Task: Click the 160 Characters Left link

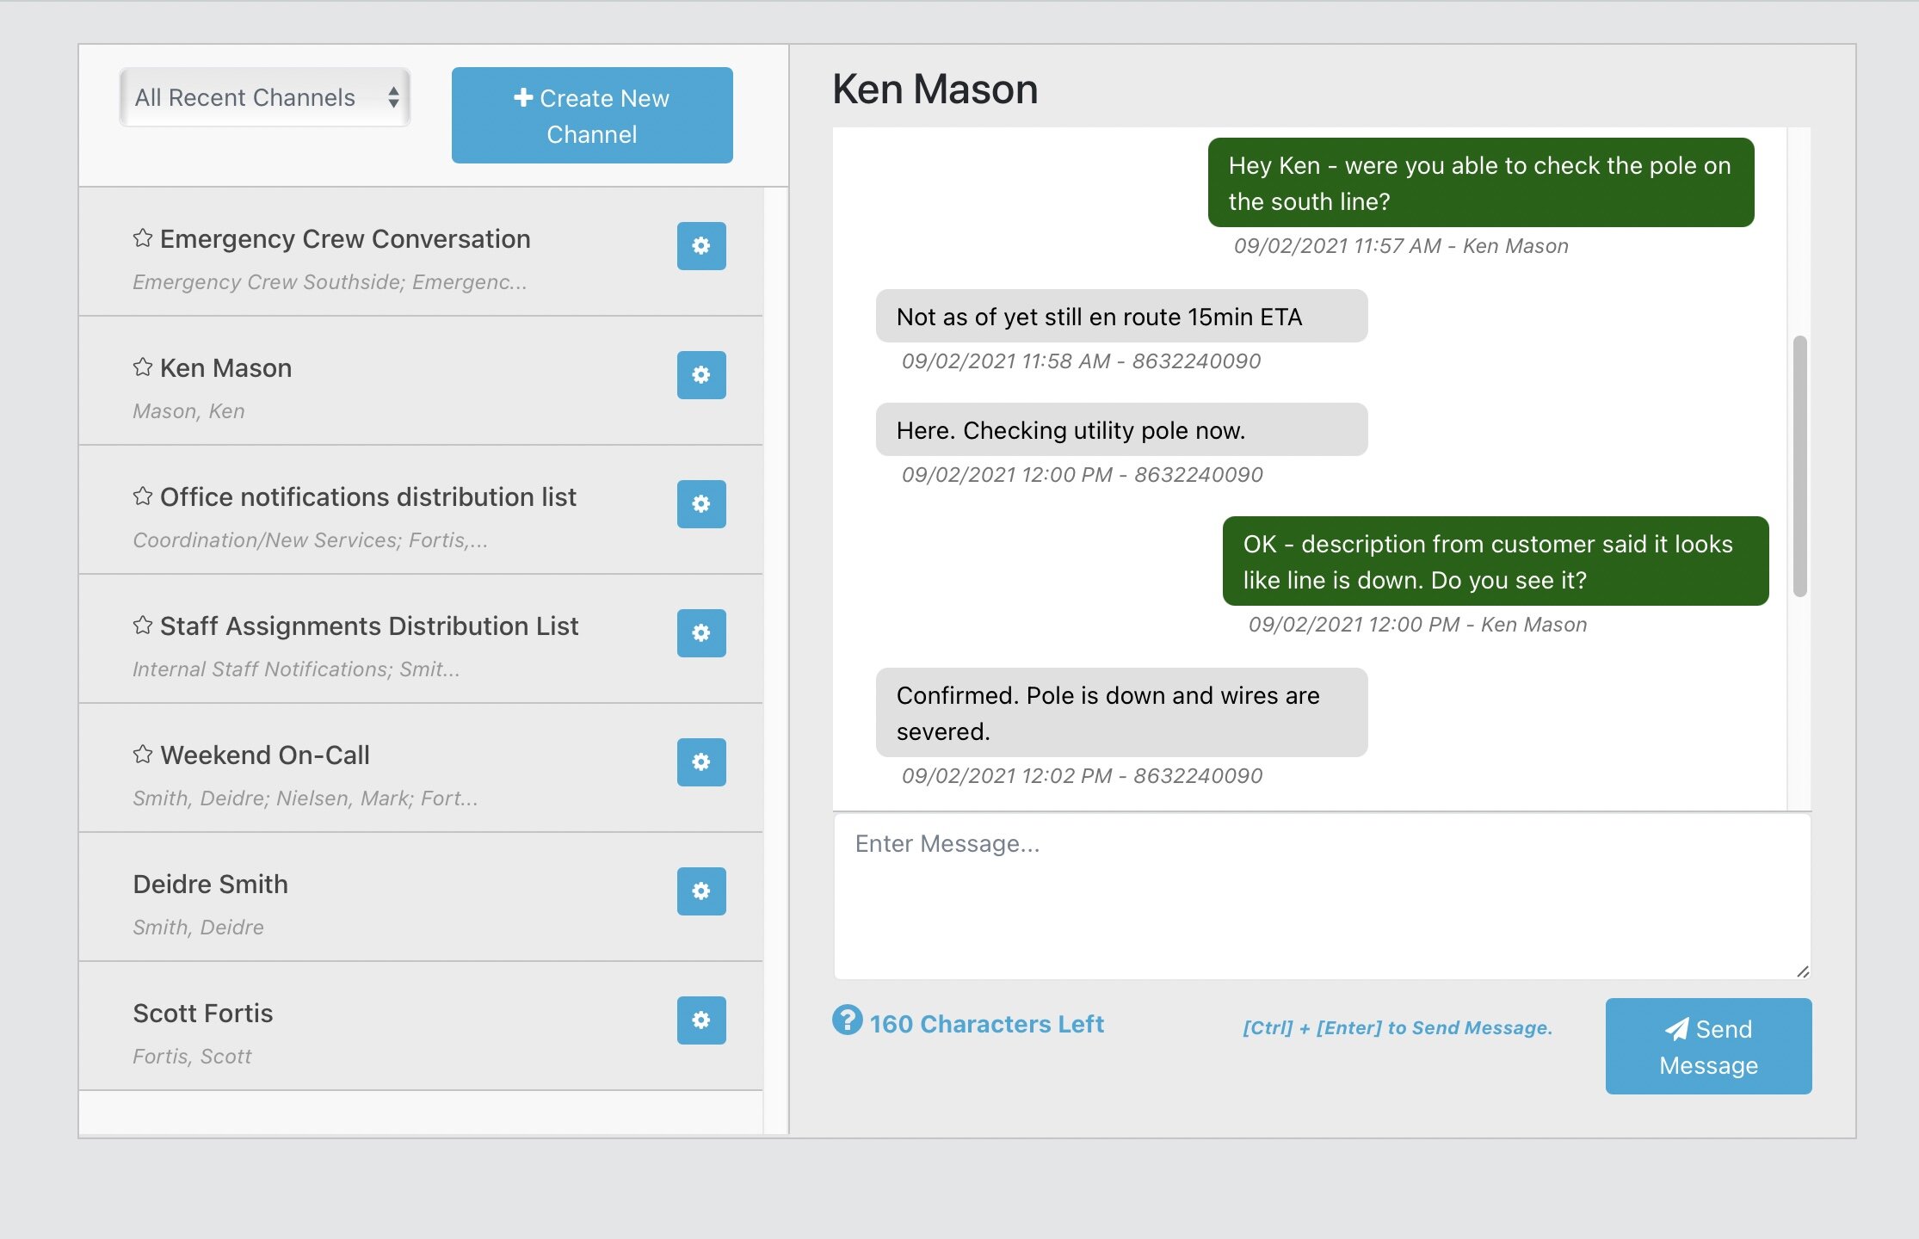Action: click(x=986, y=1024)
